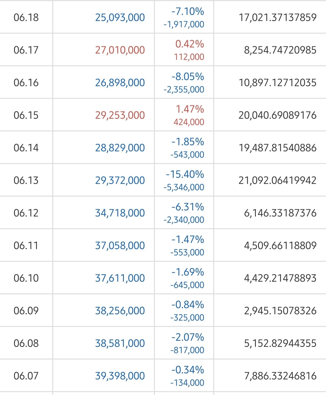Select the -8.05% change cell
Viewport: 326px width, 395px height.
[x=188, y=77]
